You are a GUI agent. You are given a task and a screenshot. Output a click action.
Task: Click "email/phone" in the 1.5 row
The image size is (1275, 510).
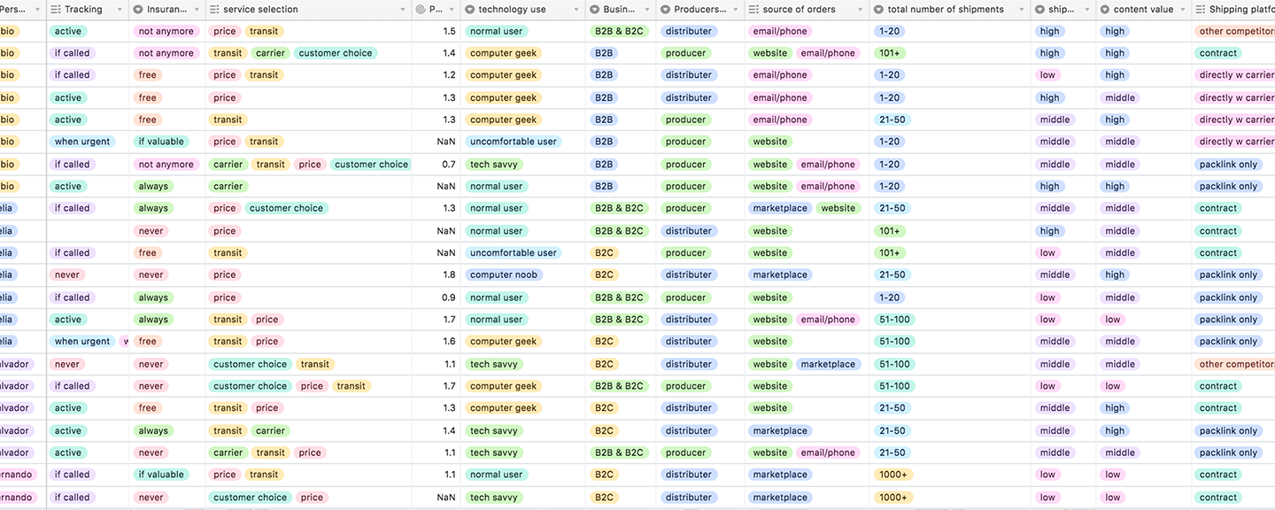pos(780,32)
